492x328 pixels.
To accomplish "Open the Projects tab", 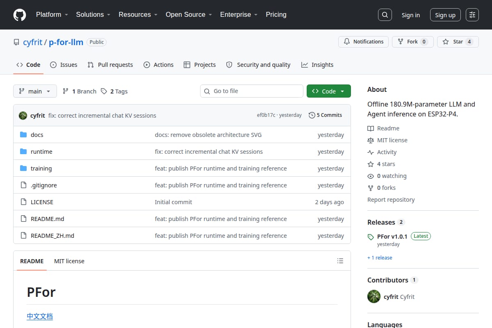I will 200,65.
